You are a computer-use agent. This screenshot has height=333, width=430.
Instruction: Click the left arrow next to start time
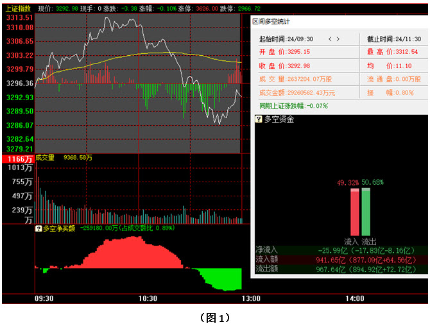point(331,39)
